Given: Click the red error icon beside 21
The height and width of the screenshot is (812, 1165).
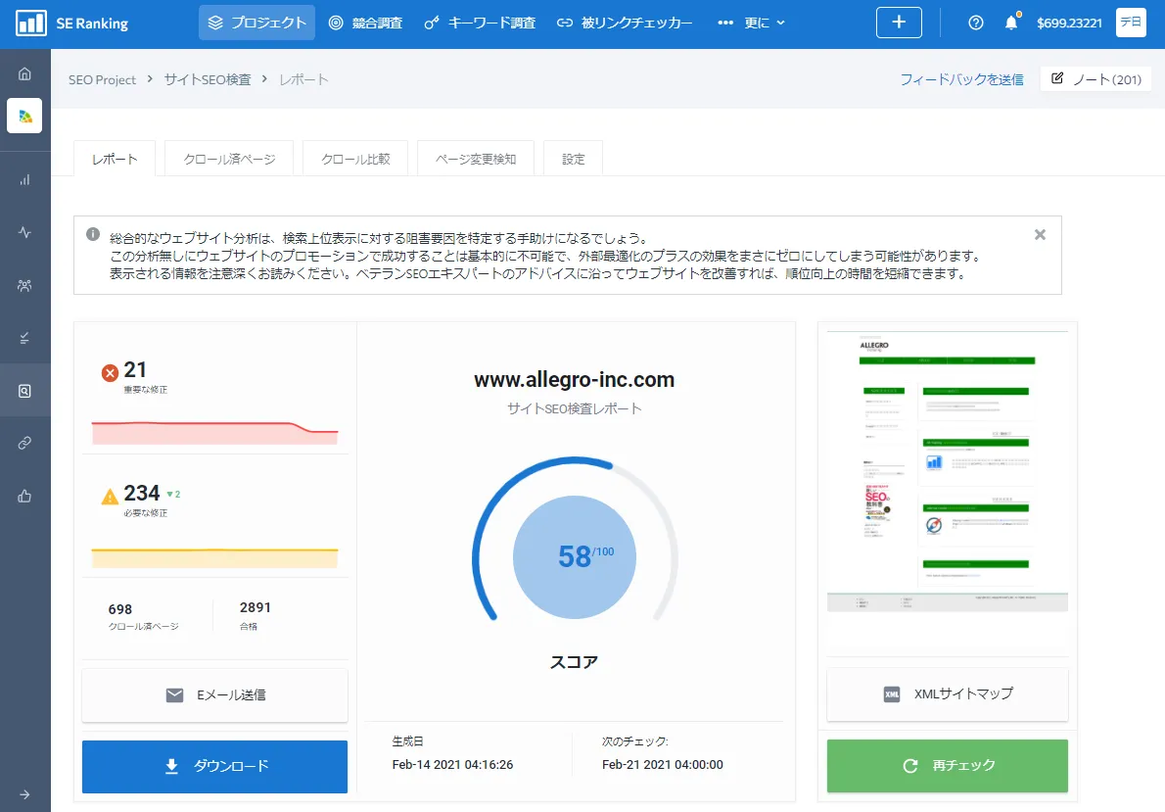Looking at the screenshot, I should click(110, 372).
